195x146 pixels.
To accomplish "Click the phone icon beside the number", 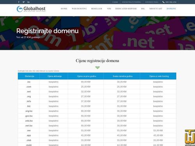I will pos(163,2).
